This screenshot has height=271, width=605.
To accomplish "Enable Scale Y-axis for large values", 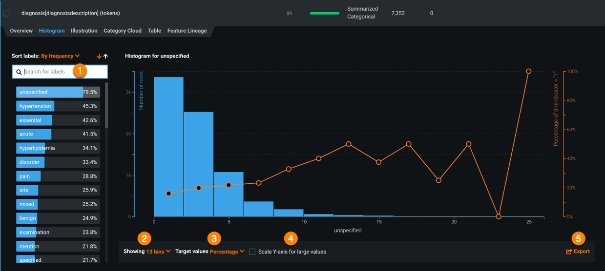I will point(252,252).
